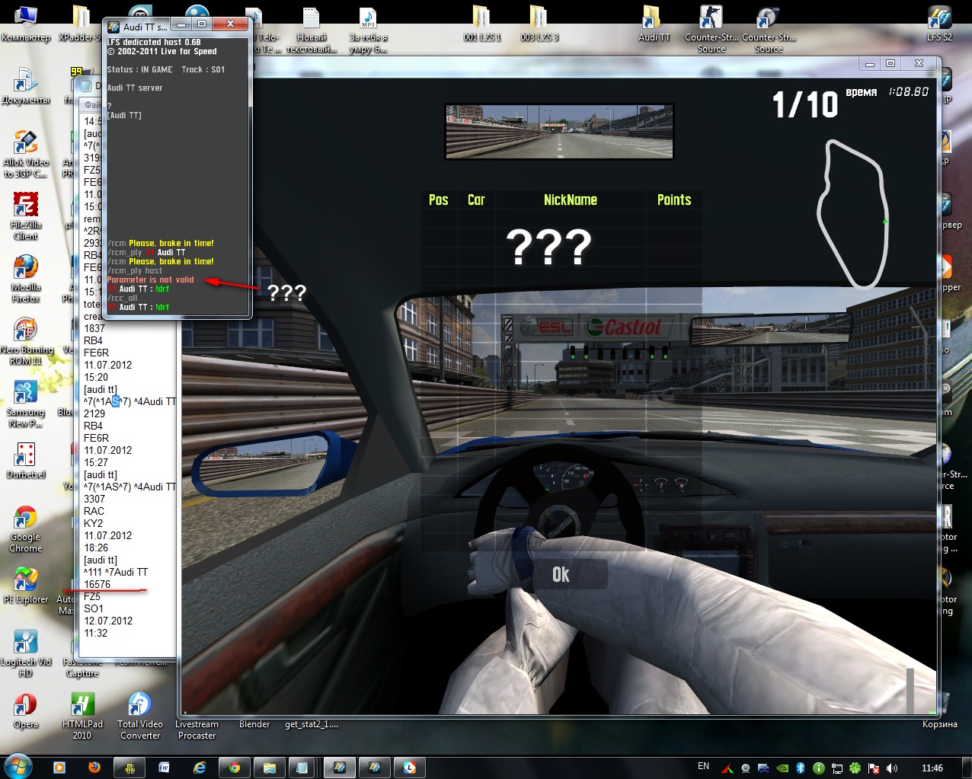Click the Firefox icon in the taskbar
This screenshot has height=779, width=972.
[94, 768]
